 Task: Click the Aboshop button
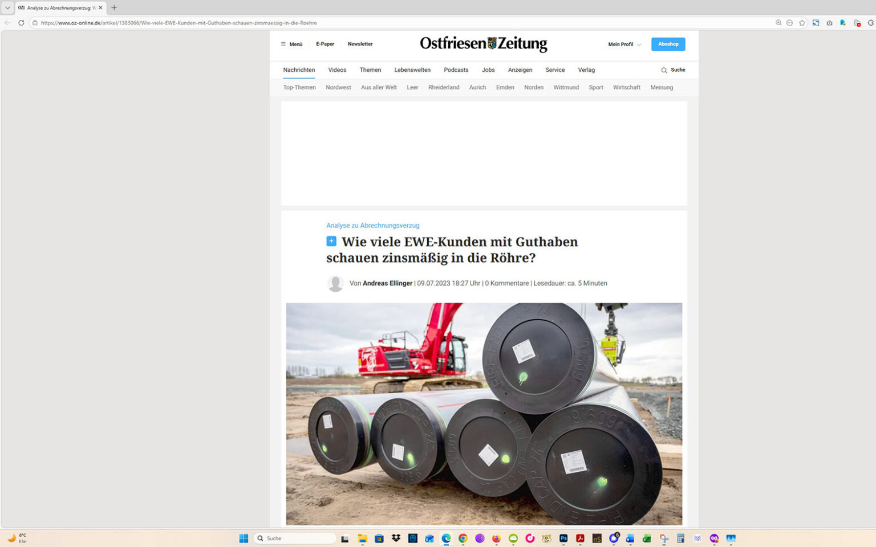tap(668, 44)
